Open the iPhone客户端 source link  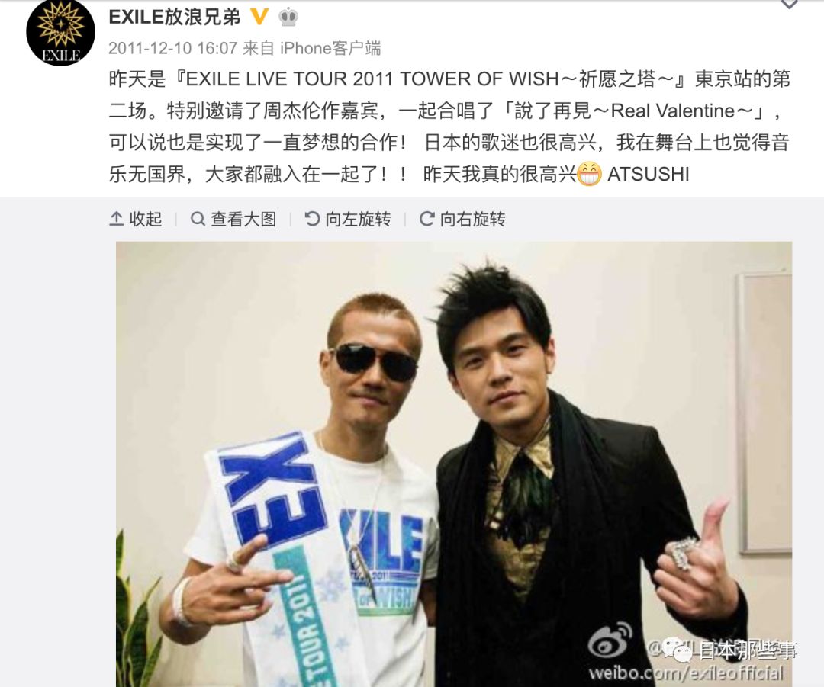pos(330,48)
